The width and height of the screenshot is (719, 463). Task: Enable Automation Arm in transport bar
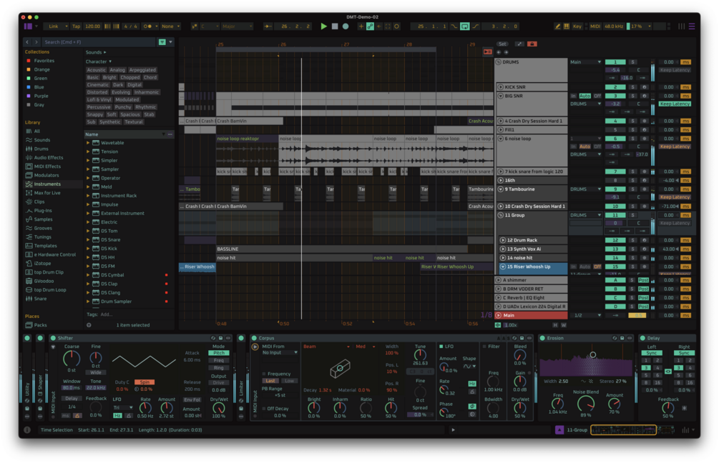coord(370,26)
